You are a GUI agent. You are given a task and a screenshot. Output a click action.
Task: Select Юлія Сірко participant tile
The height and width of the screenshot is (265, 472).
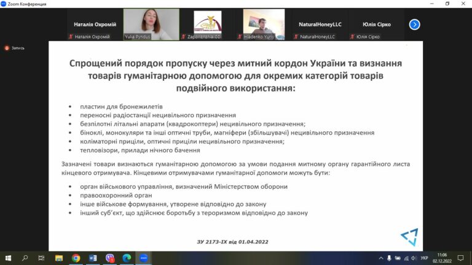point(376,25)
